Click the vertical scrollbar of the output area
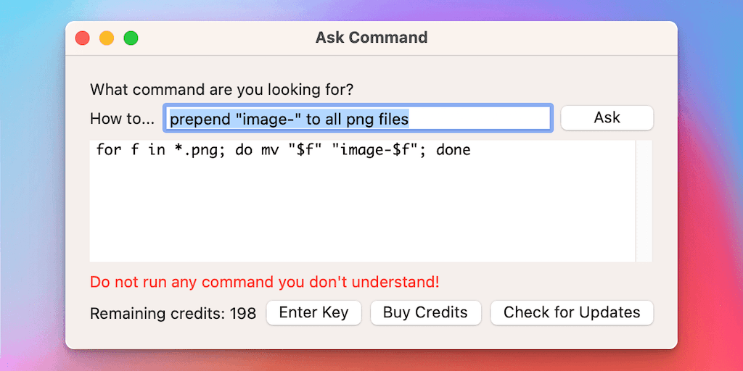Viewport: 743px width, 371px height. click(644, 201)
